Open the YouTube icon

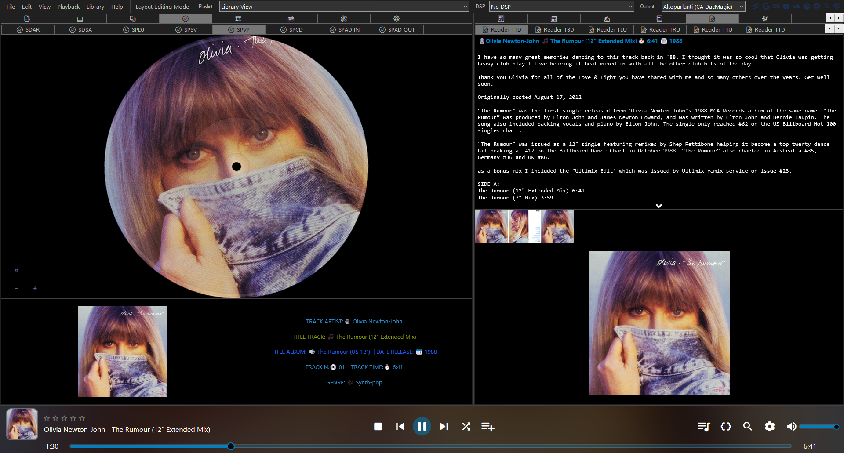786,6
